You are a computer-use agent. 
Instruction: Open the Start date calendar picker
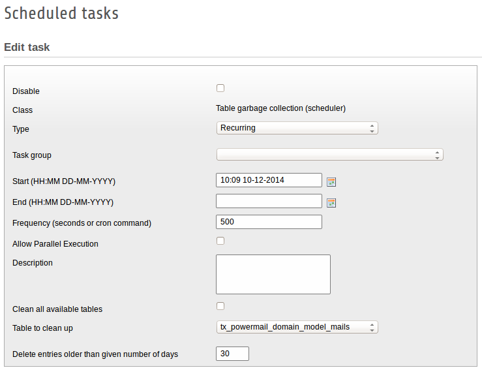pyautogui.click(x=331, y=181)
